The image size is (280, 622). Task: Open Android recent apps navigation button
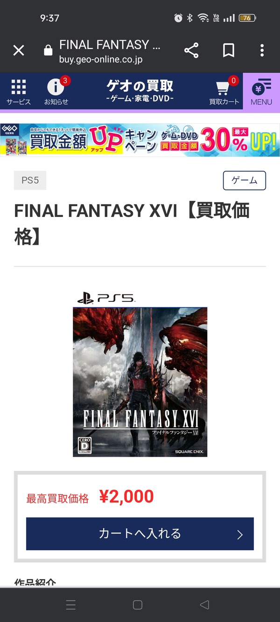click(x=71, y=605)
